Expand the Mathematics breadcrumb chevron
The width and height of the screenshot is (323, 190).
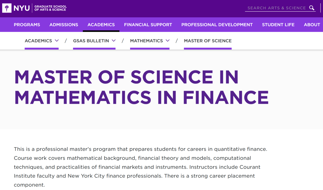167,41
